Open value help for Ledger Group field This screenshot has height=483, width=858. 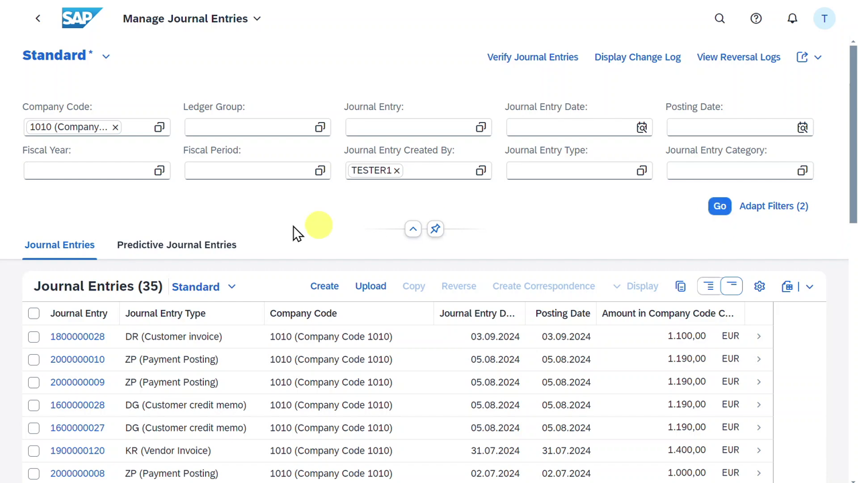coord(320,127)
